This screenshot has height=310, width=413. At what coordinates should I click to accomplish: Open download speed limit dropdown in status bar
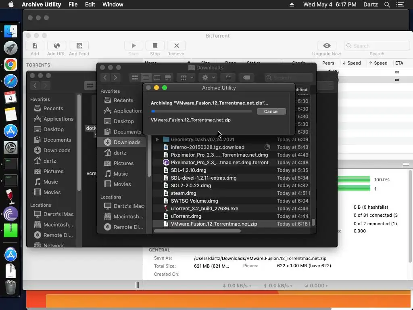coord(236,285)
